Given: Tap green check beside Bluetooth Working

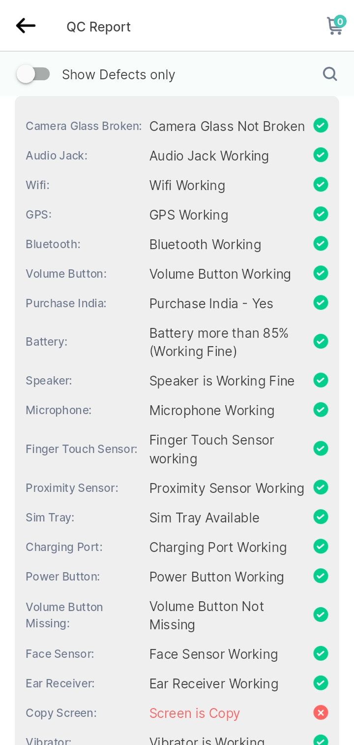Looking at the screenshot, I should 321,244.
